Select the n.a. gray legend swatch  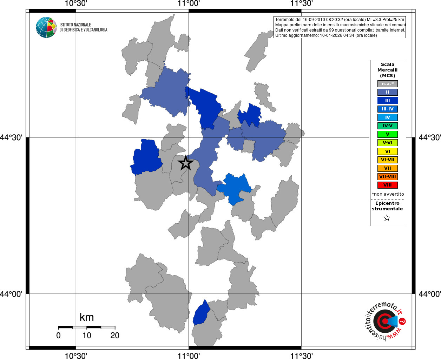pyautogui.click(x=387, y=84)
